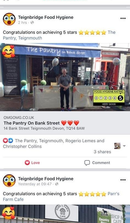The width and height of the screenshot is (130, 223).
Task: Open OMGOMG.CO.UK Pantry On Bank Street link
Action: (65, 123)
